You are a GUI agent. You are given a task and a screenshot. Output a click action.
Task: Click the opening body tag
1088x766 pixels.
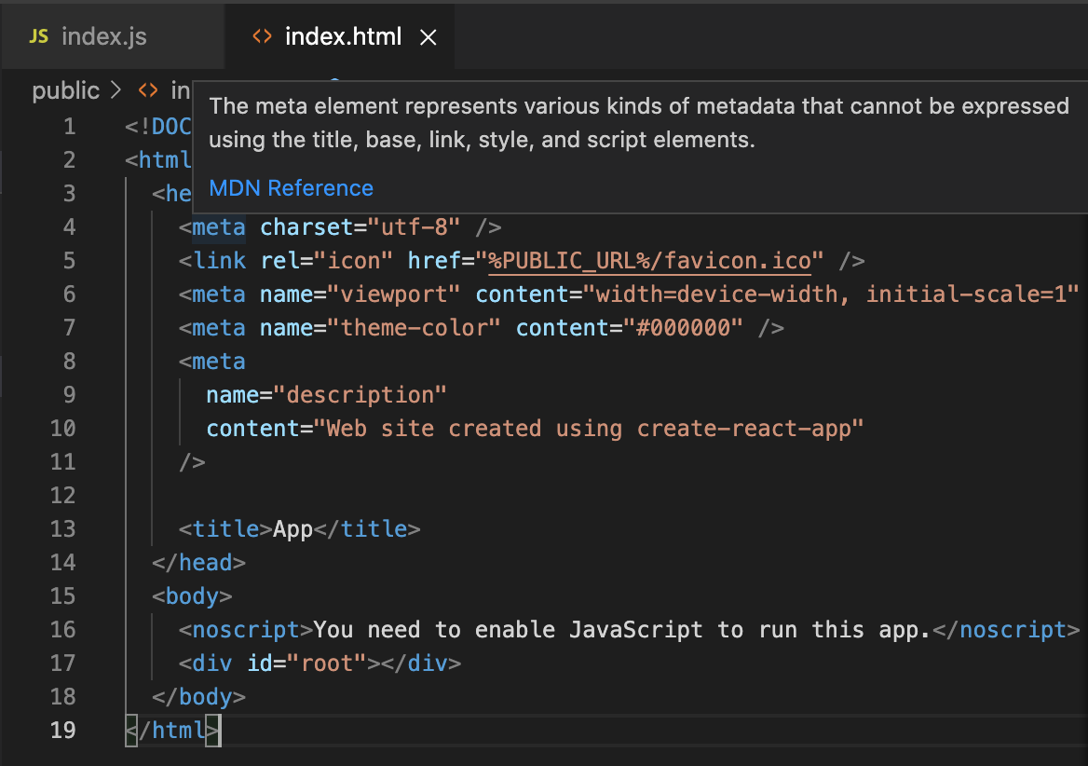click(x=192, y=596)
